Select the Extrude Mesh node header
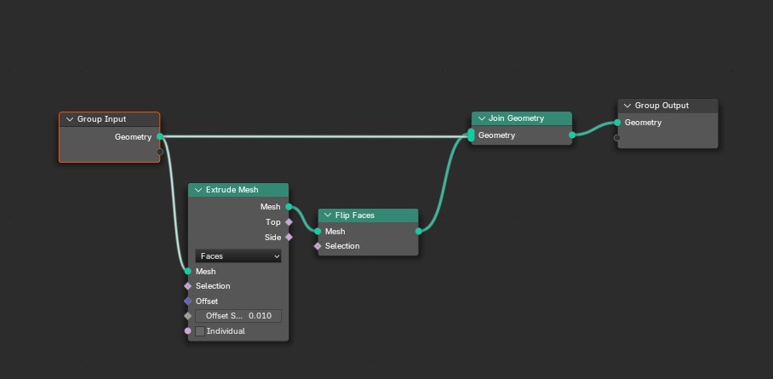 click(238, 190)
